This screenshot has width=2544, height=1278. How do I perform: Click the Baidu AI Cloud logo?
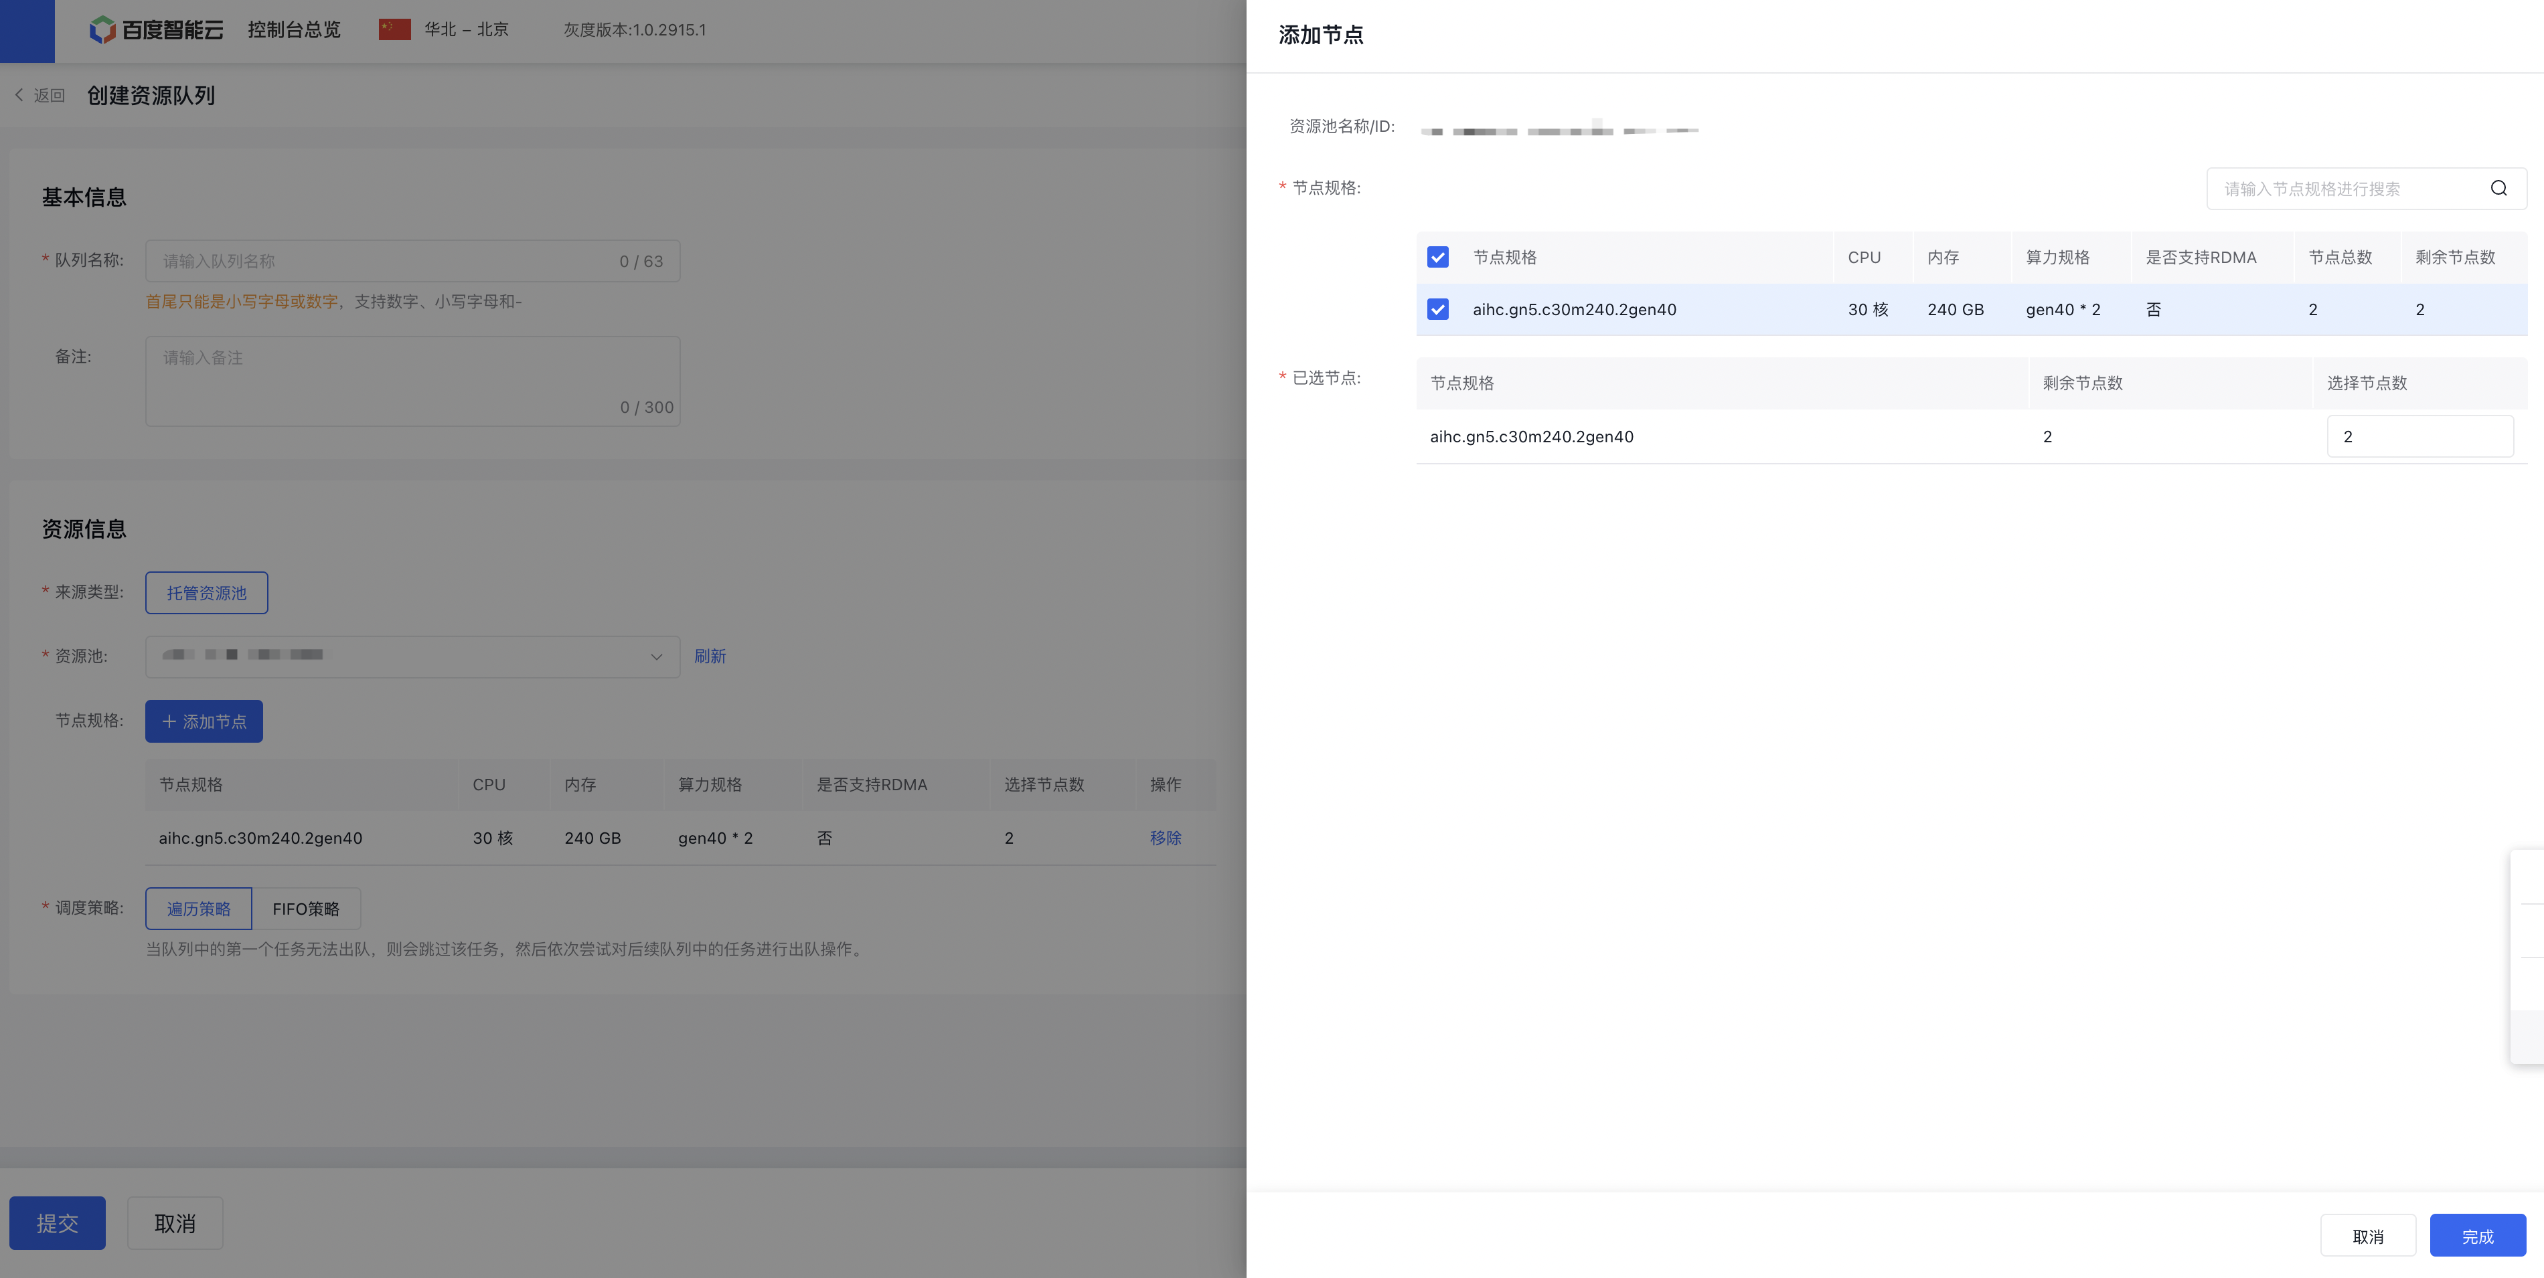(x=156, y=29)
